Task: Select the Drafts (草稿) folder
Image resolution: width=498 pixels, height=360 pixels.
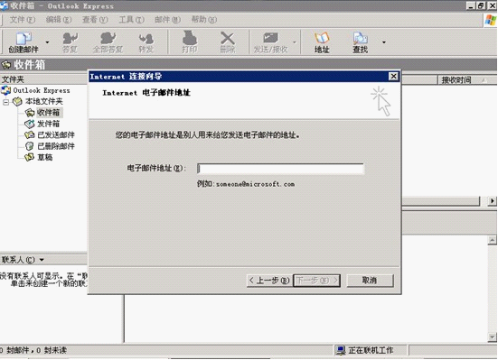Action: 45,157
